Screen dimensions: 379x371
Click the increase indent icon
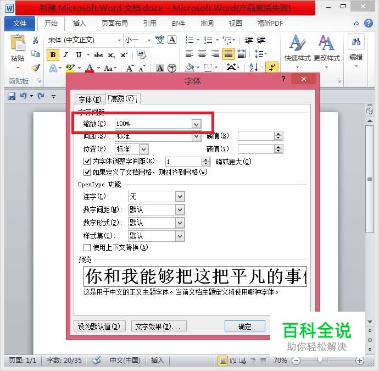click(261, 40)
